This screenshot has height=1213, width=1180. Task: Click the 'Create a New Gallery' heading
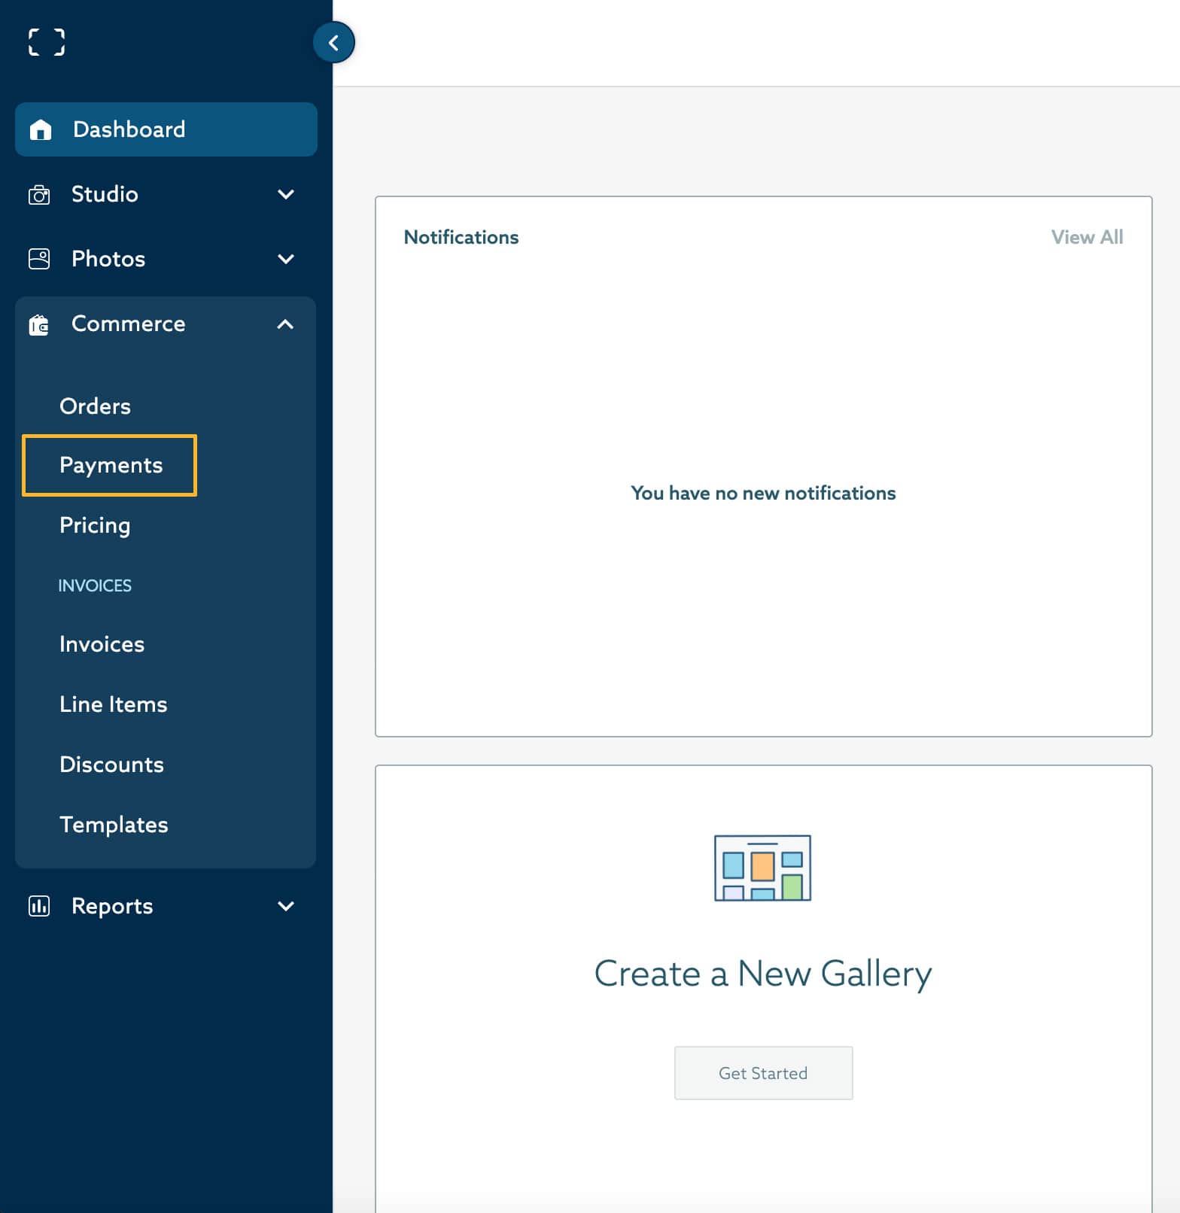[x=763, y=974]
